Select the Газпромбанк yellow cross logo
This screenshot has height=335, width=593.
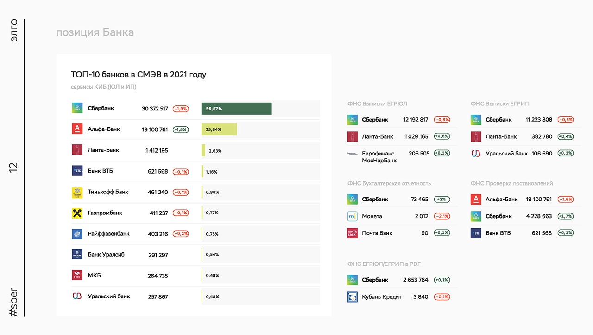tap(77, 213)
